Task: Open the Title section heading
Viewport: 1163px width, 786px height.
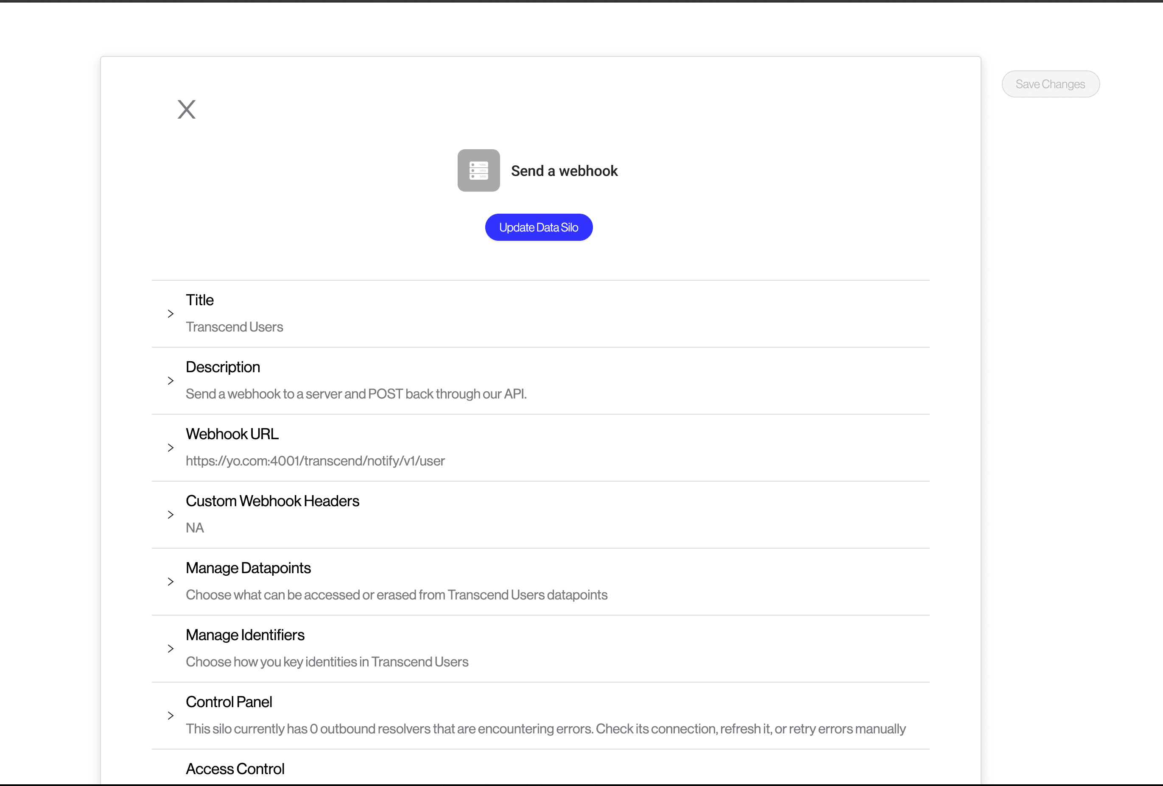Action: click(x=200, y=300)
